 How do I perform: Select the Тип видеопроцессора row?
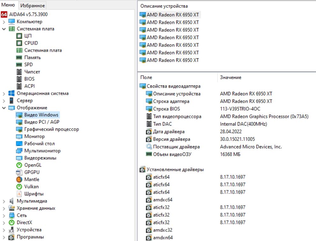click(177, 116)
